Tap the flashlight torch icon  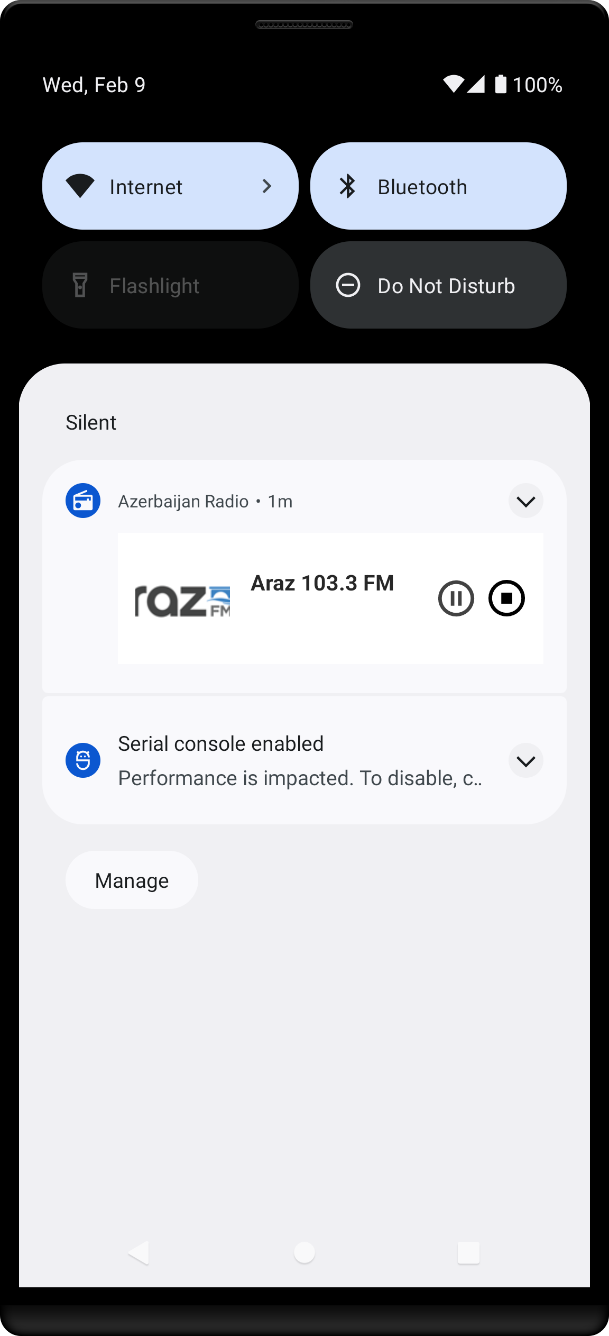80,285
